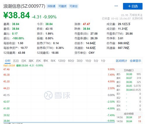Click 全屏显示 fullscreen link
Image resolution: width=146 pixels, height=124 pixels.
[x=135, y=61]
